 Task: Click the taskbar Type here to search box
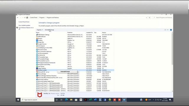[38, 100]
